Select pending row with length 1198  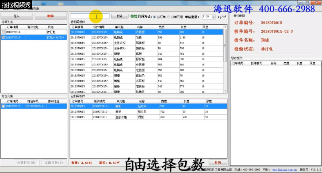point(147,38)
